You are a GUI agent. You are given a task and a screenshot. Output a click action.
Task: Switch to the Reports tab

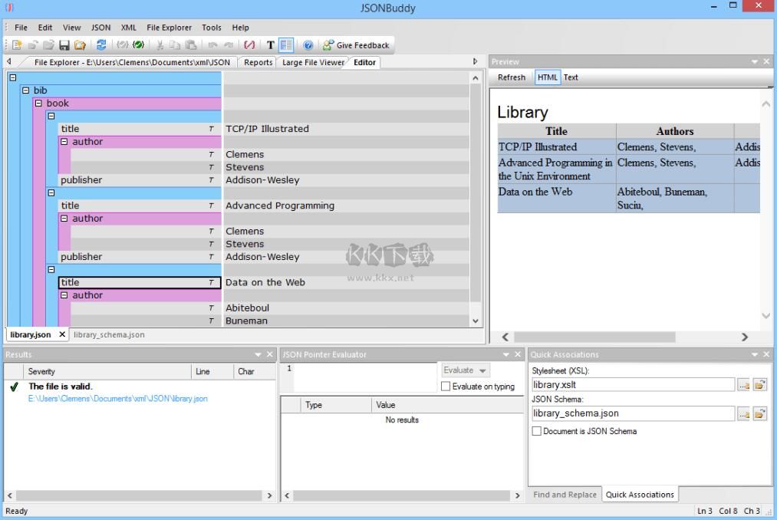(x=257, y=62)
